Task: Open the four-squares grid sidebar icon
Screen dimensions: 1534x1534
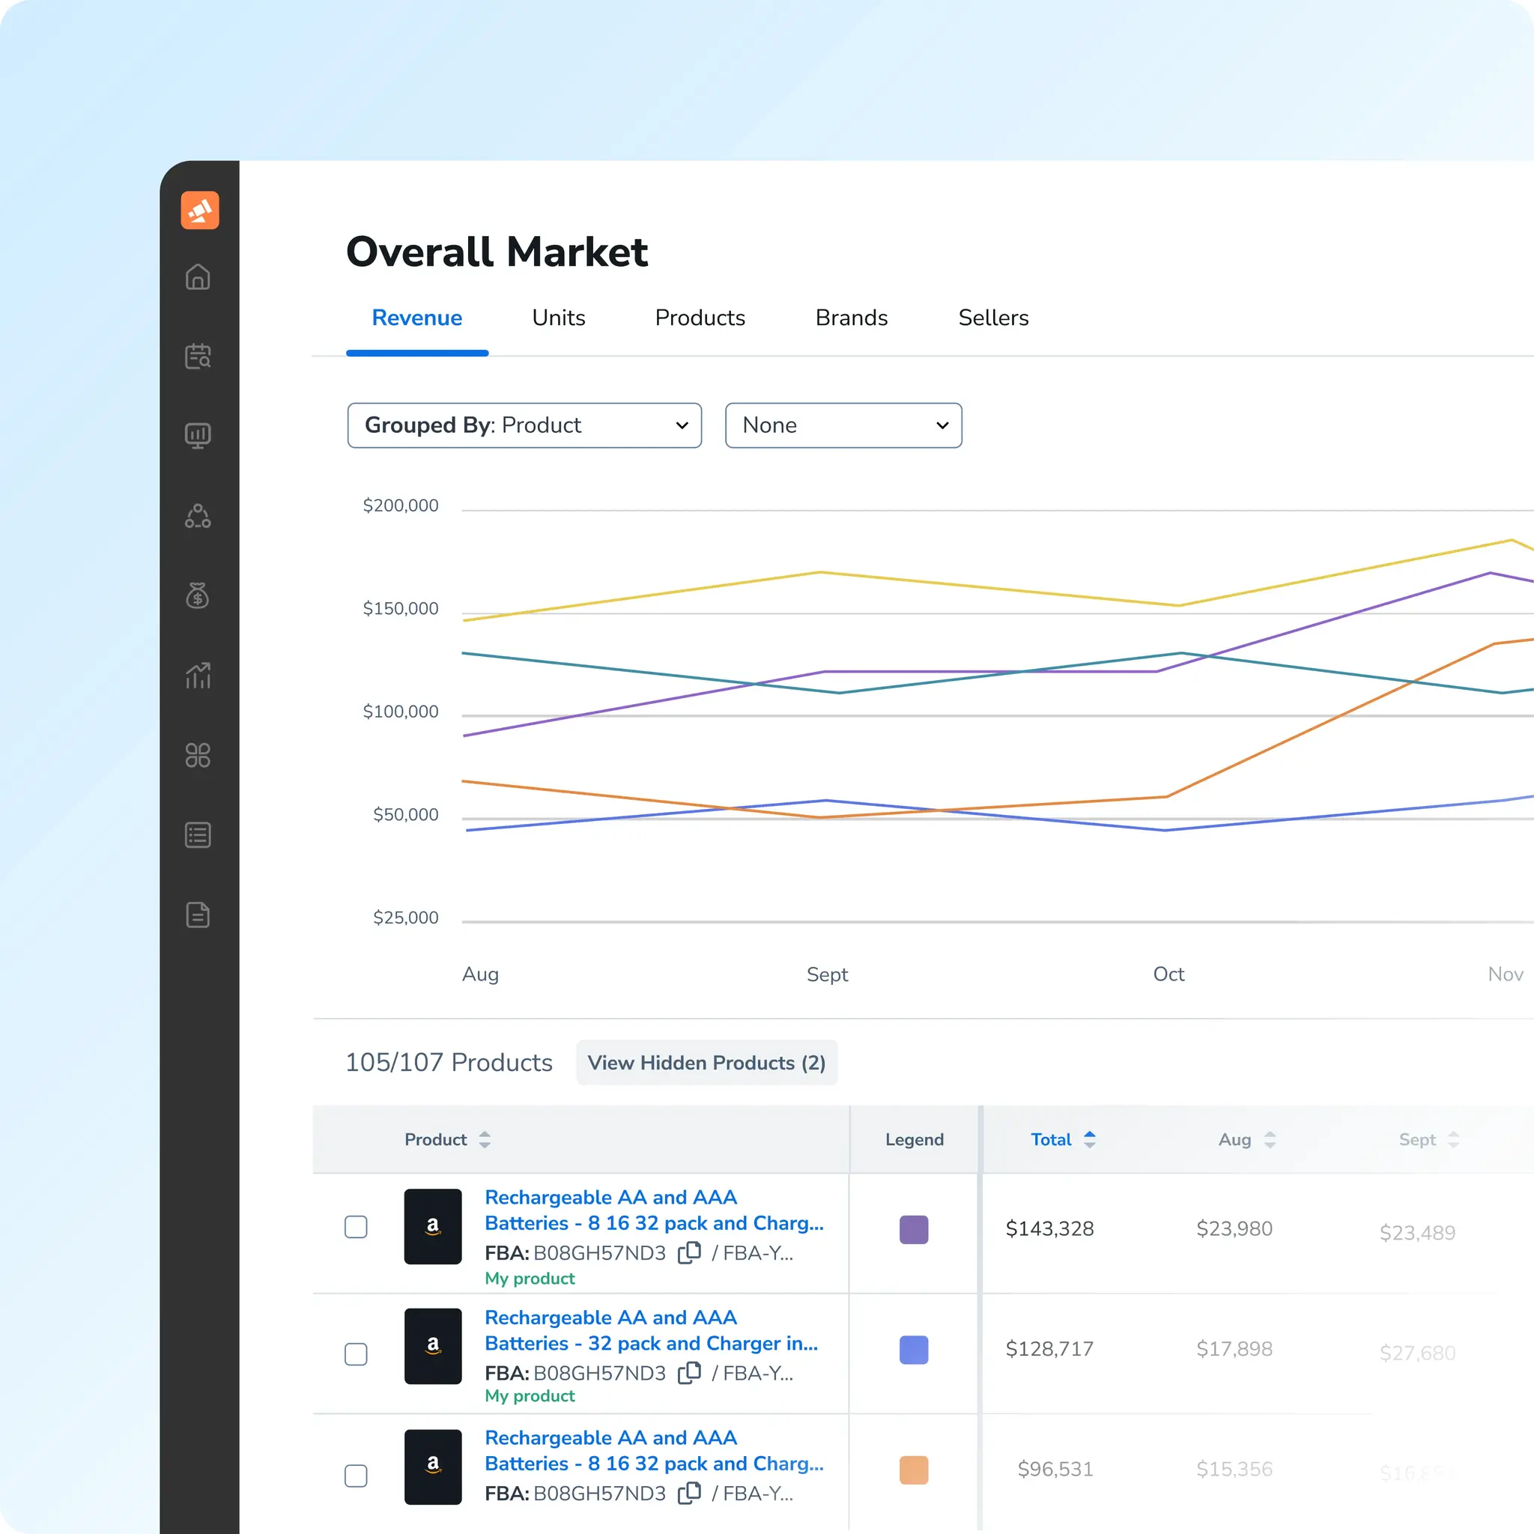Action: pos(198,755)
